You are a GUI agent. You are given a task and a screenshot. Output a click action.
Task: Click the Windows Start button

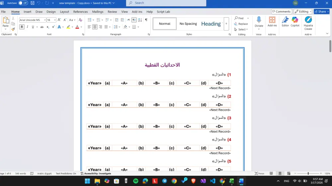click(87, 181)
